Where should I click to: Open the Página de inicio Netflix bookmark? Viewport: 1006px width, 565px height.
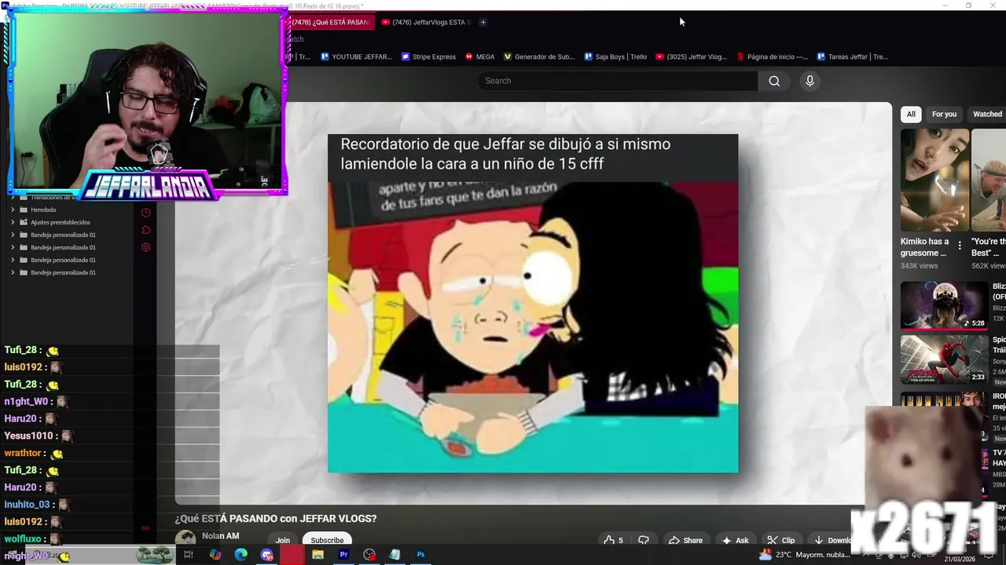click(771, 56)
